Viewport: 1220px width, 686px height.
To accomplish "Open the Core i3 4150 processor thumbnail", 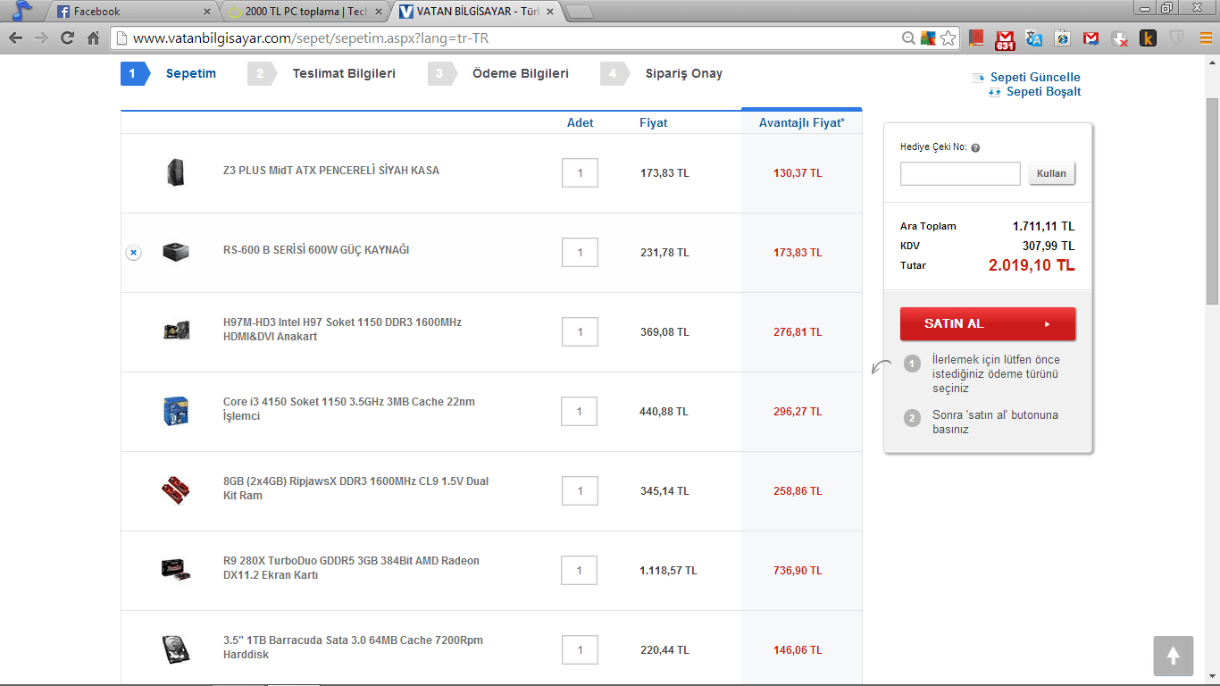I will 175,411.
